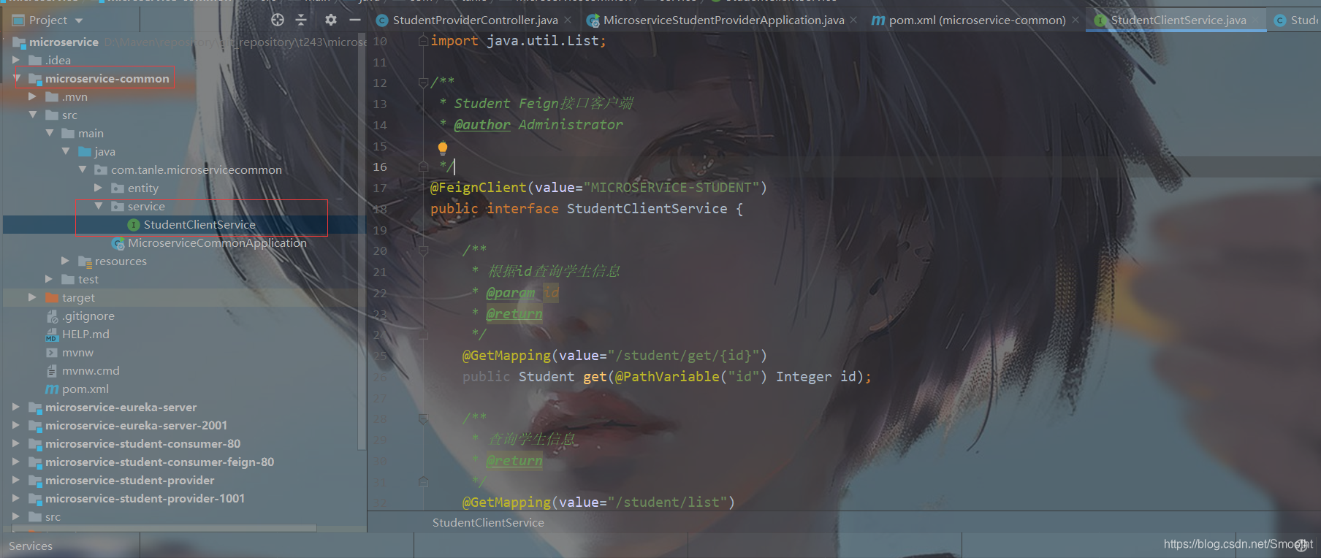Expand microservice-student-provider-1001 module
Viewport: 1321px width, 558px height.
(16, 498)
